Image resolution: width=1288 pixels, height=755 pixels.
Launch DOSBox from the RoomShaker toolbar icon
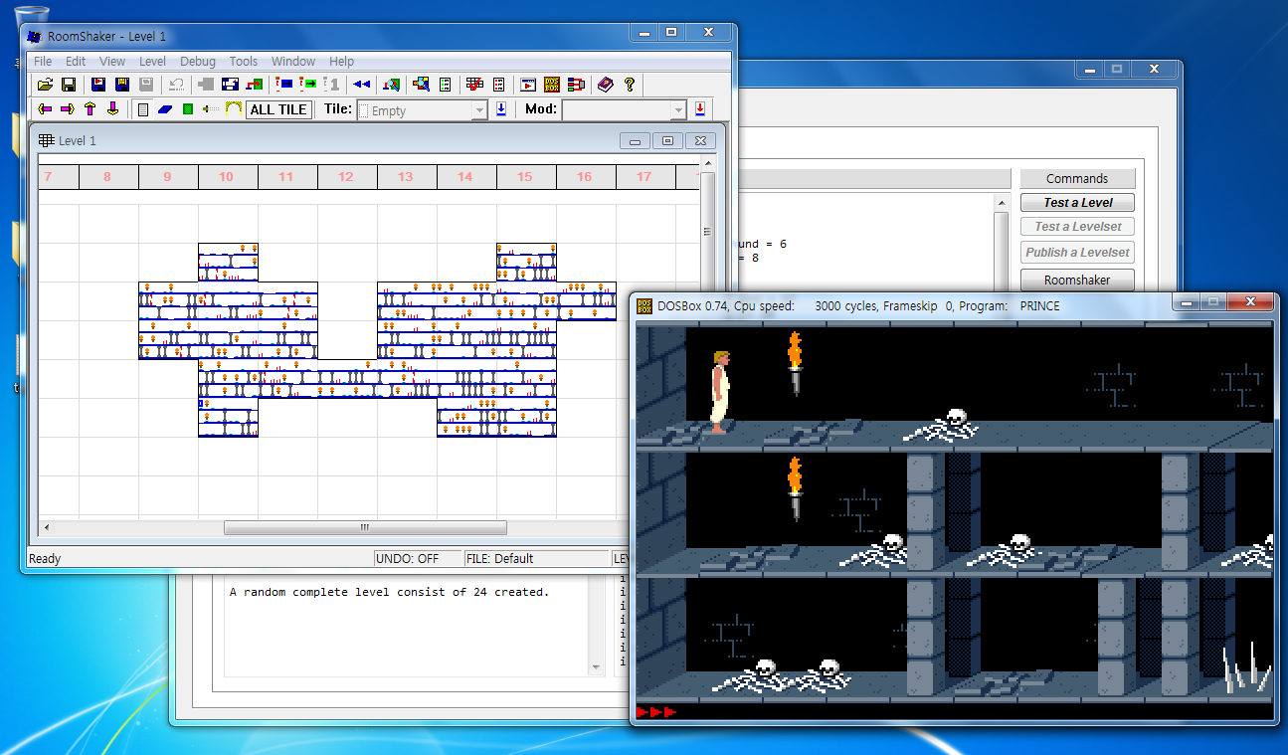(x=552, y=85)
